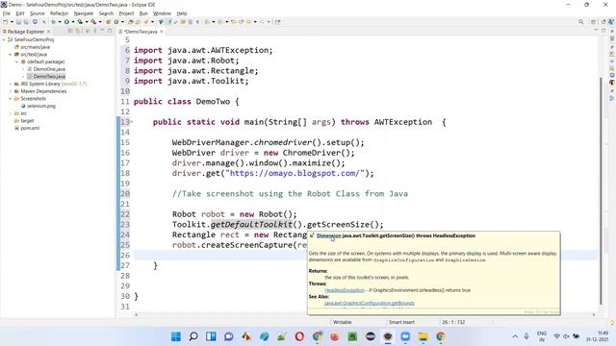
Task: Collapse the (default package) node
Action: point(17,62)
